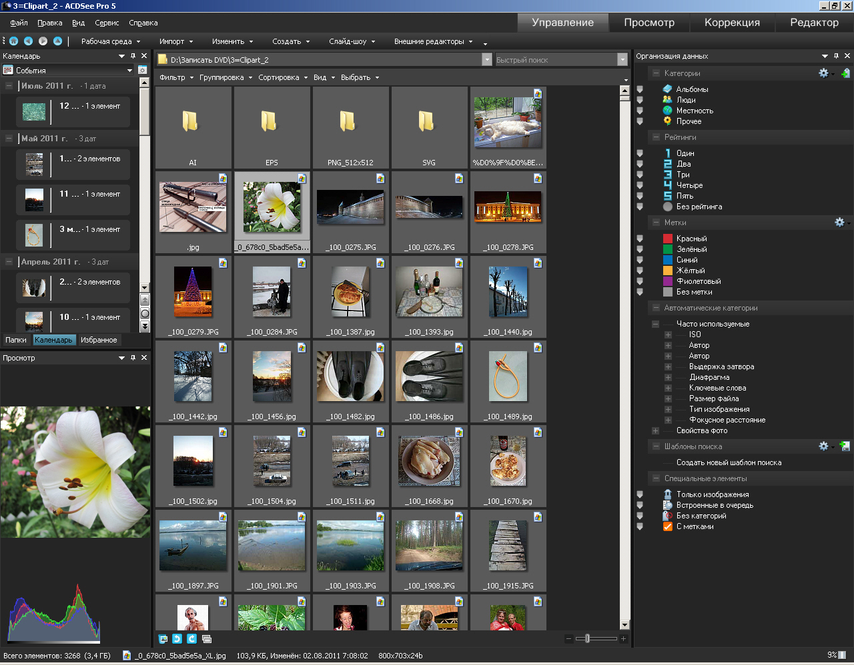Open the folder path dropdown arrow
854x665 pixels.
point(486,60)
